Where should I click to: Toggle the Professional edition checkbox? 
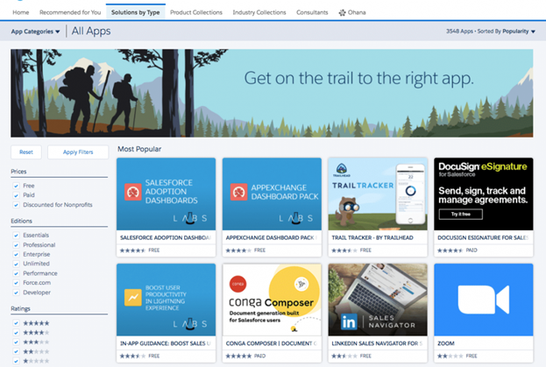[x=16, y=245]
